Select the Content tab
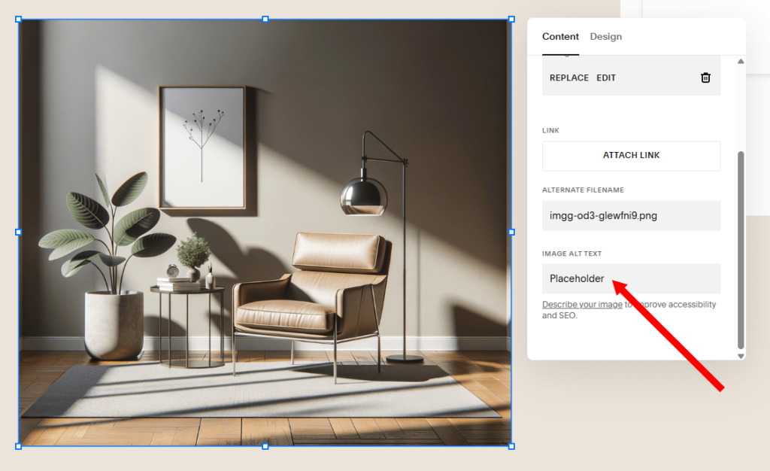Image resolution: width=770 pixels, height=471 pixels. click(x=560, y=36)
